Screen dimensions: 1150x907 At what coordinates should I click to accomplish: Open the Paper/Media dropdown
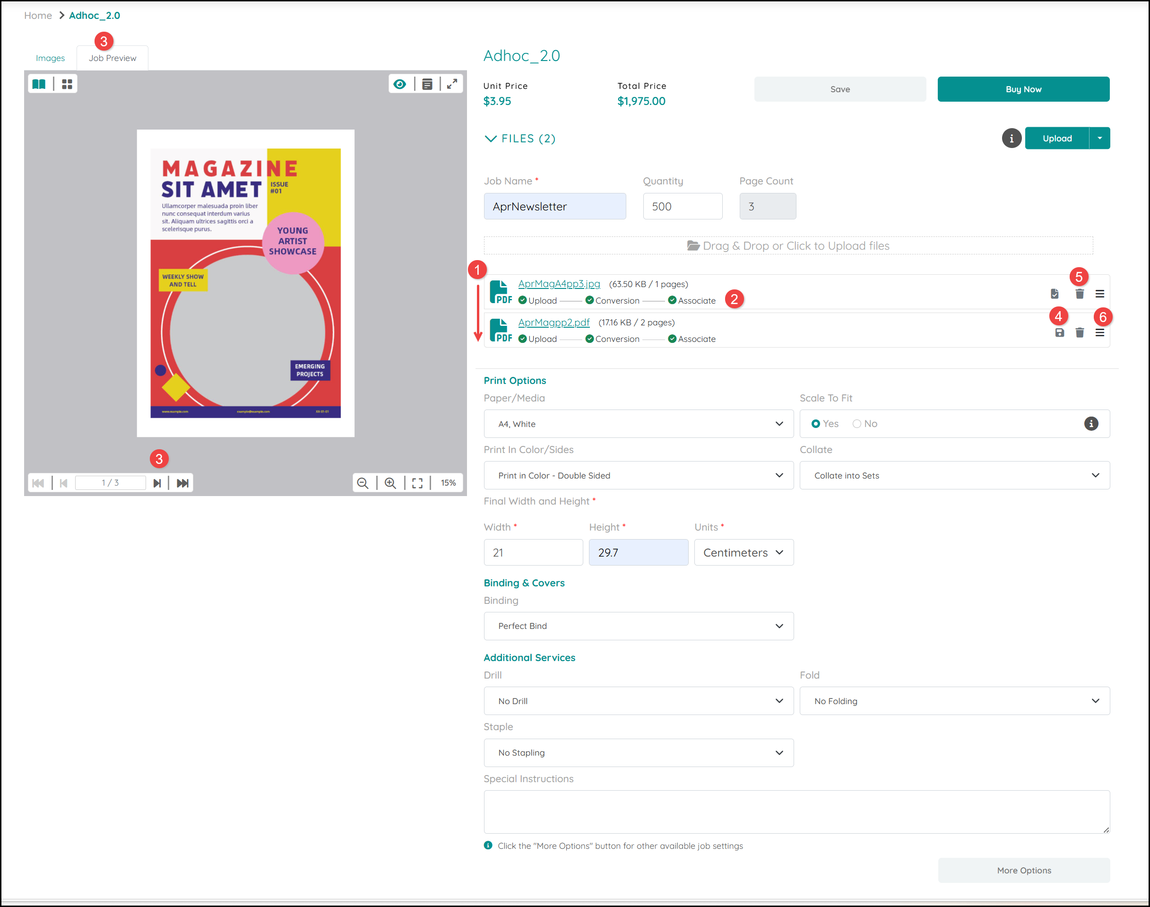pos(639,424)
